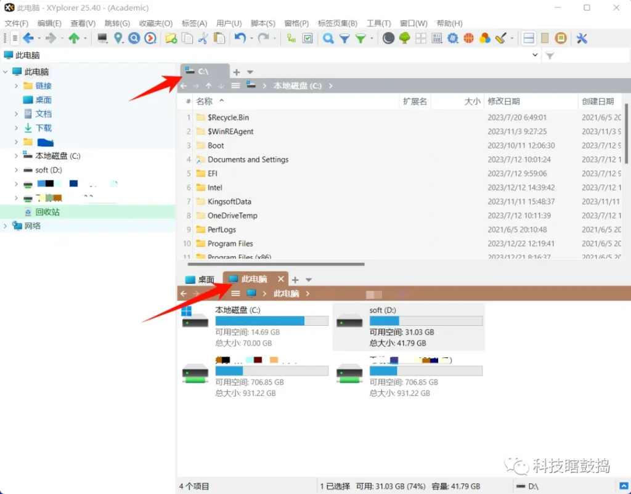Click the gray Forward arrow in main toolbar
Viewport: 631px width, 494px height.
[x=51, y=38]
